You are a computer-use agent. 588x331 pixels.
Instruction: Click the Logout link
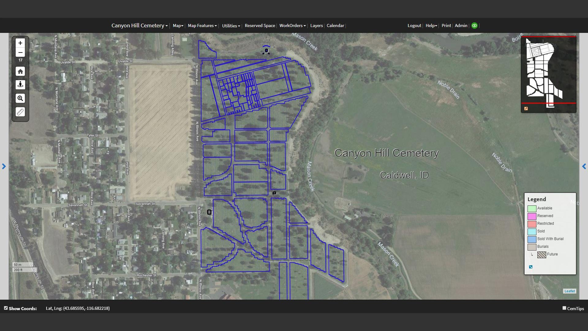414,25
